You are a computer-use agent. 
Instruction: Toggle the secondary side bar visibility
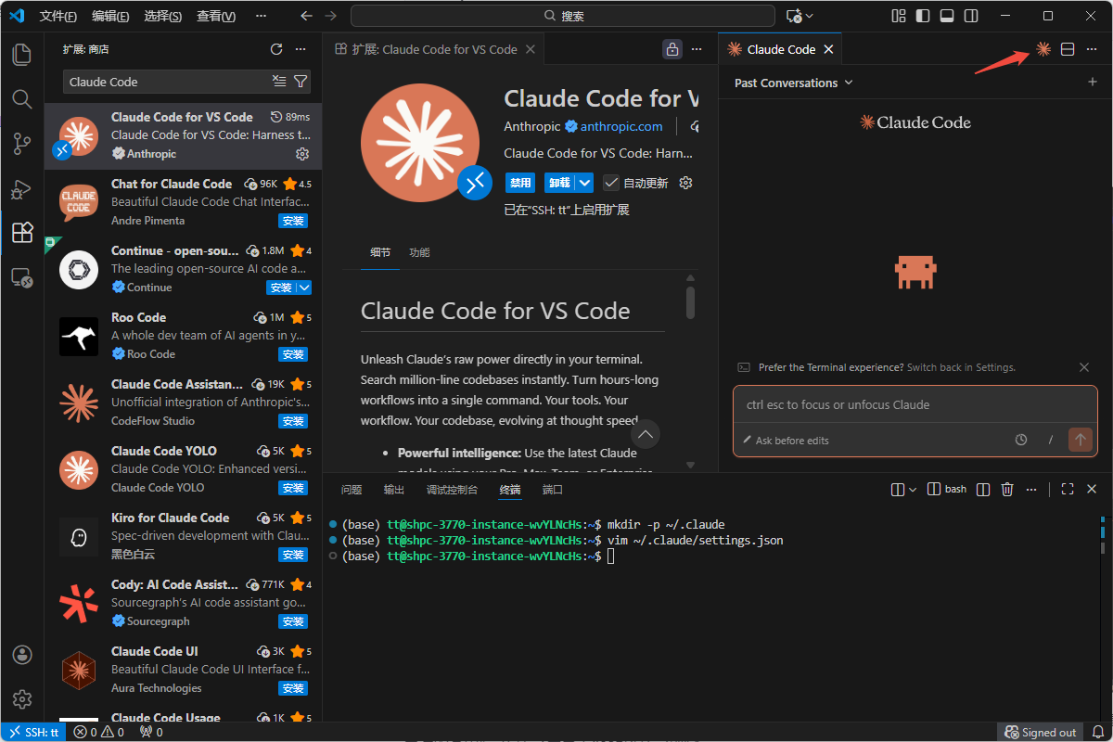970,16
